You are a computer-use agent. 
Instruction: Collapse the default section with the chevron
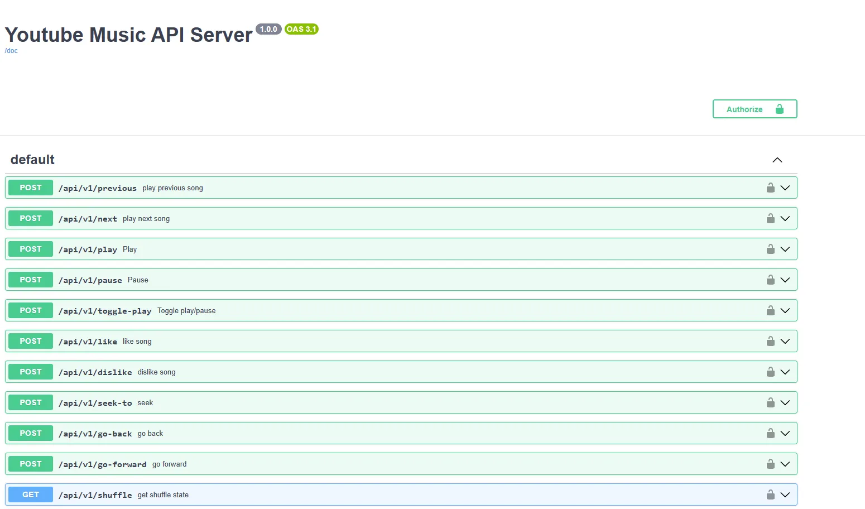click(777, 160)
